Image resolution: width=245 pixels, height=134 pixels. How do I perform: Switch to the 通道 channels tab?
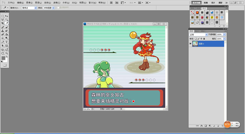[203, 31]
